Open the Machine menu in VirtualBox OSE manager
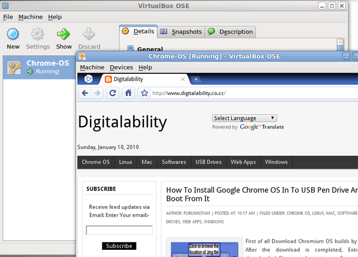This screenshot has height=257, width=358. 30,17
